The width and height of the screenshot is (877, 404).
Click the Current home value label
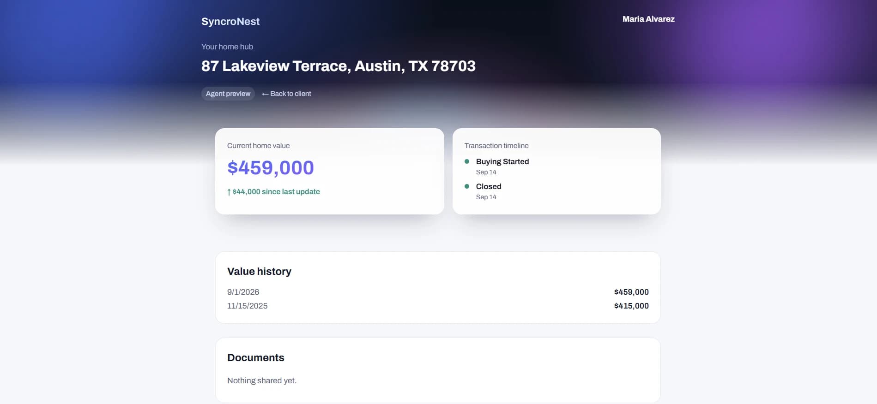click(259, 146)
